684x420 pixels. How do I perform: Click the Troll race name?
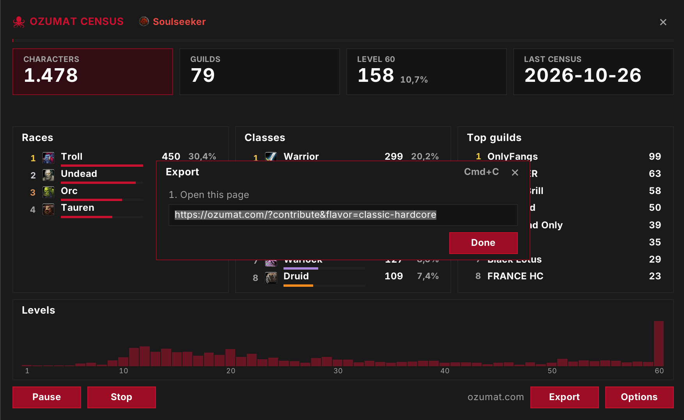click(x=72, y=157)
